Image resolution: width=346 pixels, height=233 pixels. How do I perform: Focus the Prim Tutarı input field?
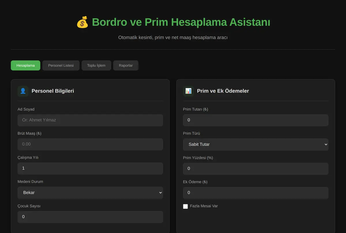pos(256,120)
